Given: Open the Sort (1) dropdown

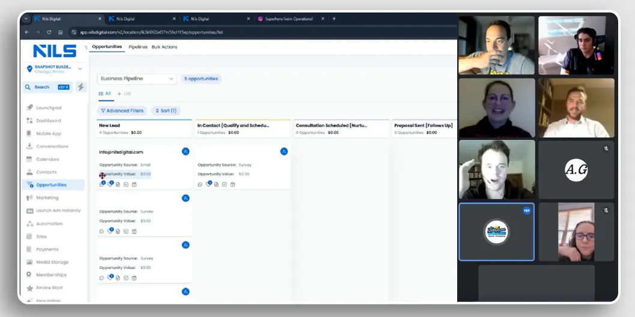Looking at the screenshot, I should click(x=165, y=110).
